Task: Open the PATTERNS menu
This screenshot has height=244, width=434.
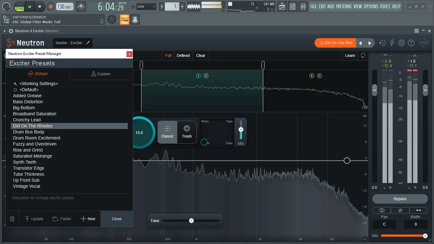Action: coord(344,6)
